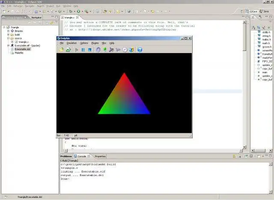Click Dolphin's blue and yellow book icon
This screenshot has height=200, width=274.
click(131, 50)
